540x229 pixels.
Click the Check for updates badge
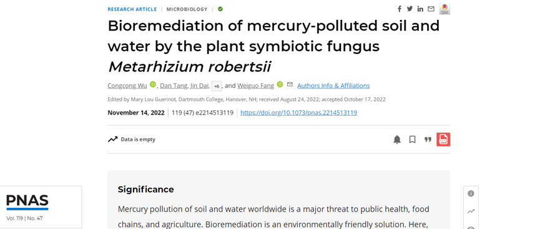[x=444, y=9]
